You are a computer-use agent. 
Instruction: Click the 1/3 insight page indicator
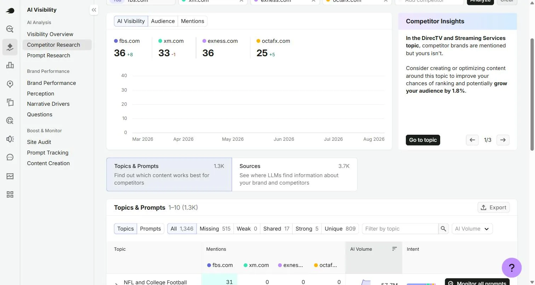[x=488, y=140]
